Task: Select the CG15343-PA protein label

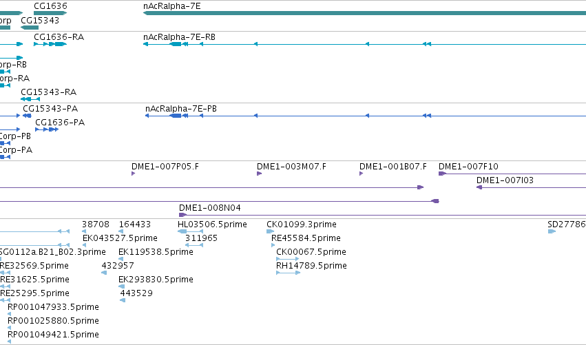Action: click(50, 109)
